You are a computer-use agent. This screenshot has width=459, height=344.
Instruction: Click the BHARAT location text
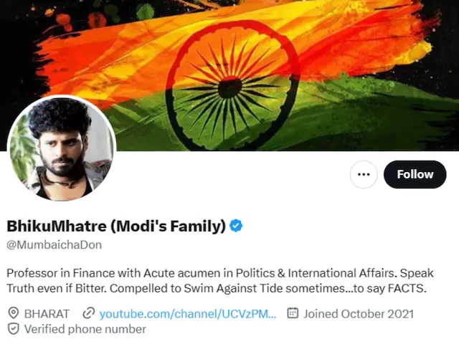(47, 313)
